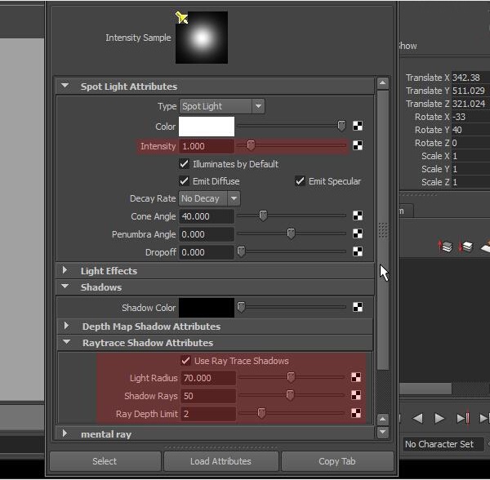The image size is (490, 480).
Task: Click the Dropoff value field
Action: (207, 252)
